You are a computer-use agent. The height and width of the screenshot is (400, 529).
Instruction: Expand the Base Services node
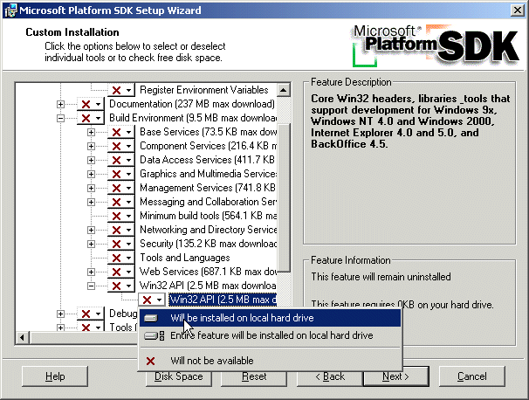(91, 133)
